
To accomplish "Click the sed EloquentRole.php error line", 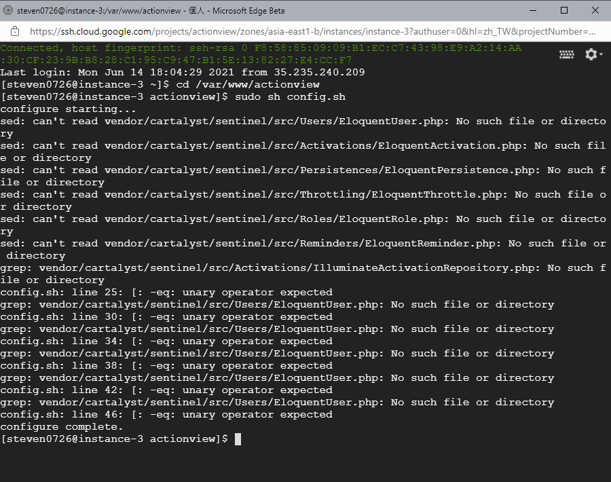I will (x=303, y=225).
